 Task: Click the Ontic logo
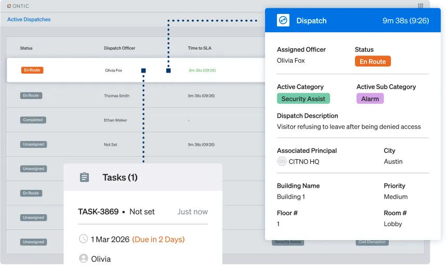[18, 6]
